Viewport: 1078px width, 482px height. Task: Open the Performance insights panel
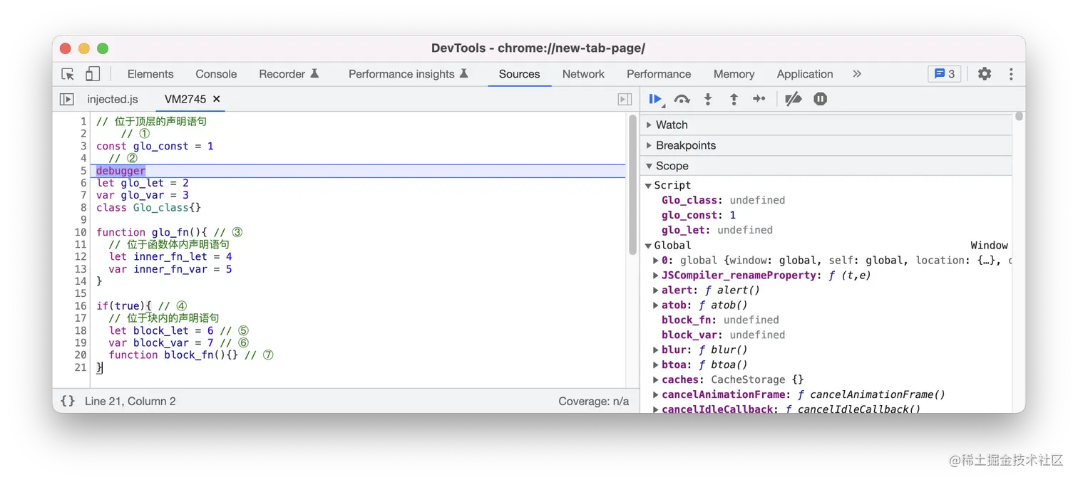coord(409,74)
